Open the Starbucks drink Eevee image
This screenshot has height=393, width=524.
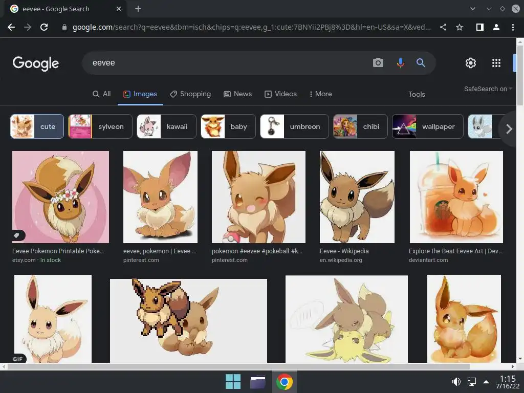[x=456, y=197]
